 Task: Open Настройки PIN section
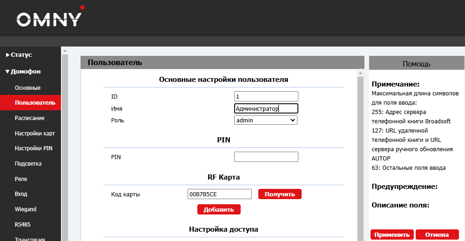point(33,148)
